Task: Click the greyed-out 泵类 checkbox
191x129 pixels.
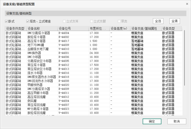Action: click(119, 21)
